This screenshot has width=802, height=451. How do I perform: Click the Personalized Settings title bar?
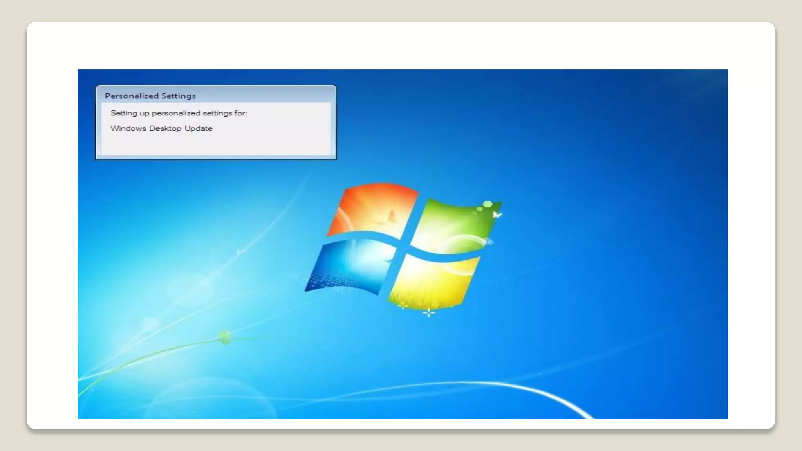216,95
